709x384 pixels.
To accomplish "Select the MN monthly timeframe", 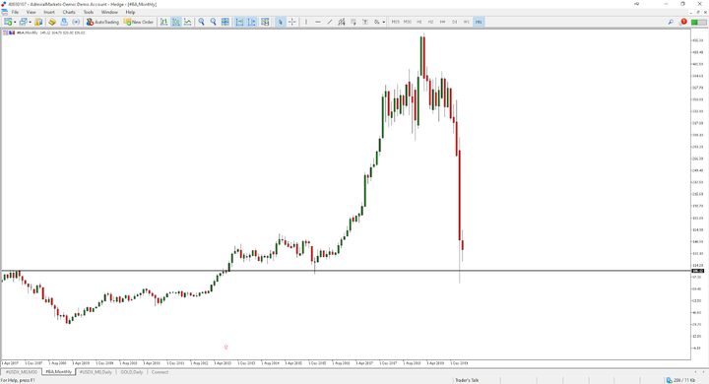I will [x=479, y=22].
